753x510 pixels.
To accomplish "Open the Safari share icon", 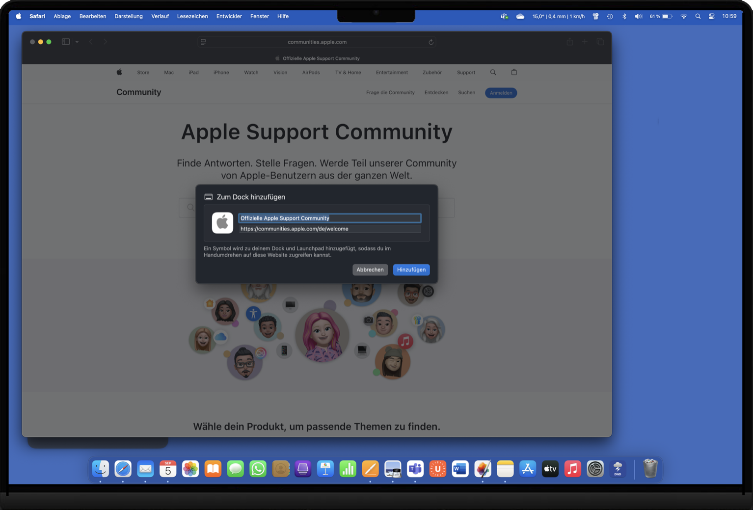I will 569,42.
